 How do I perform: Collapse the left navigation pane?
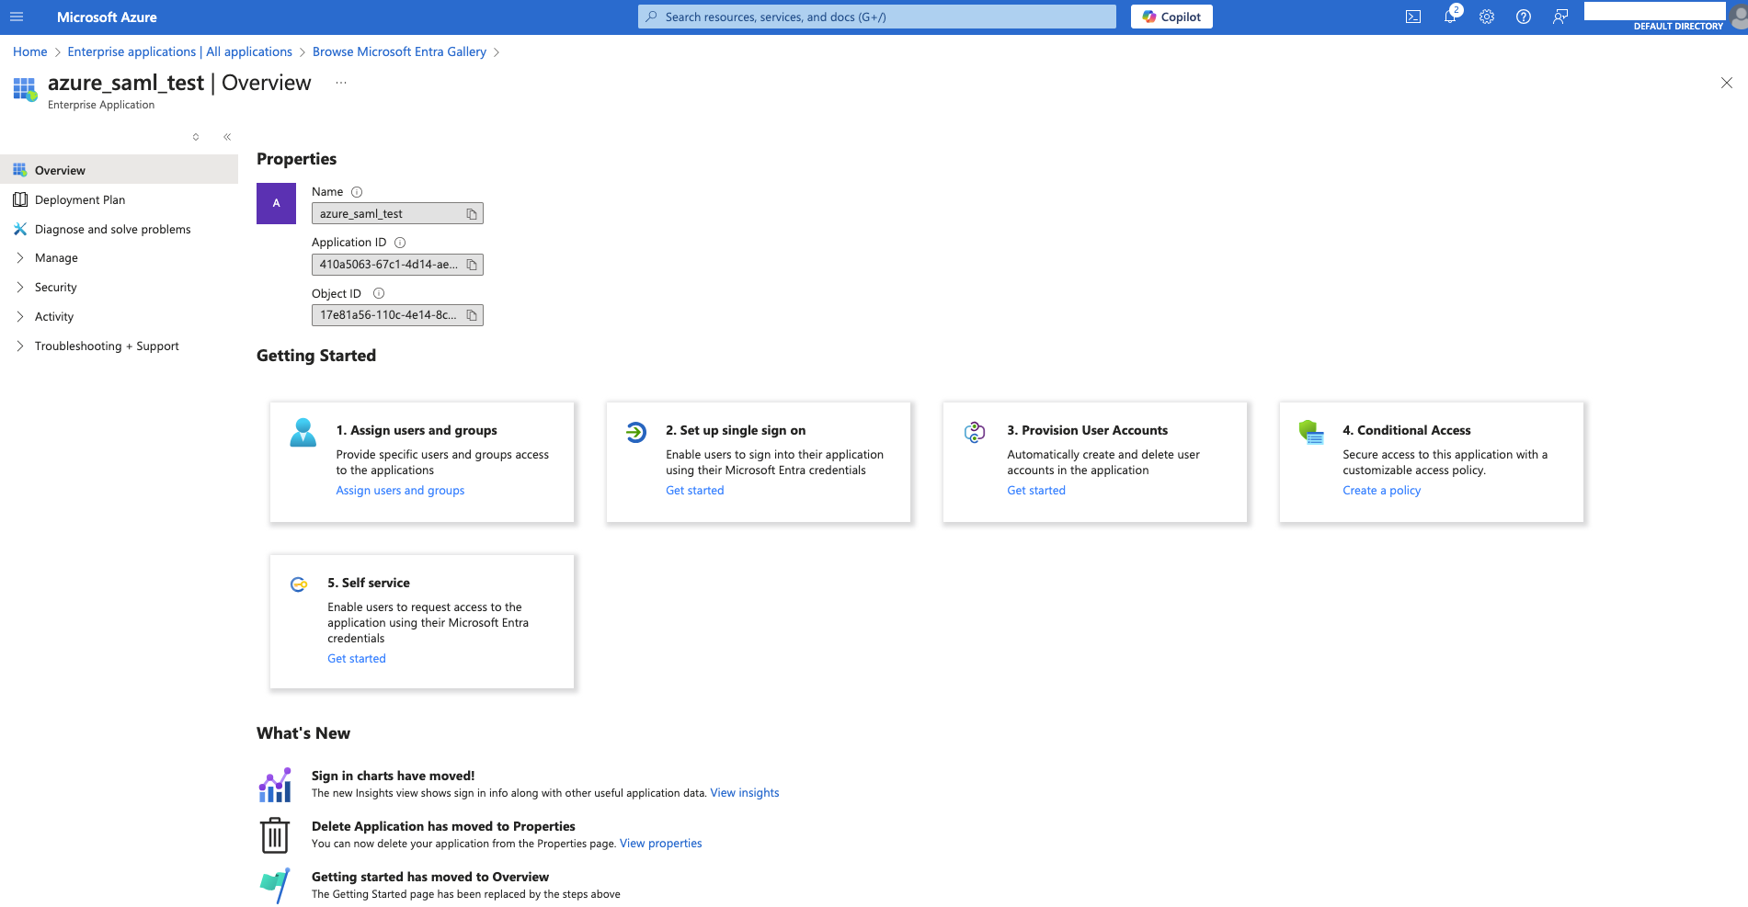(x=227, y=137)
